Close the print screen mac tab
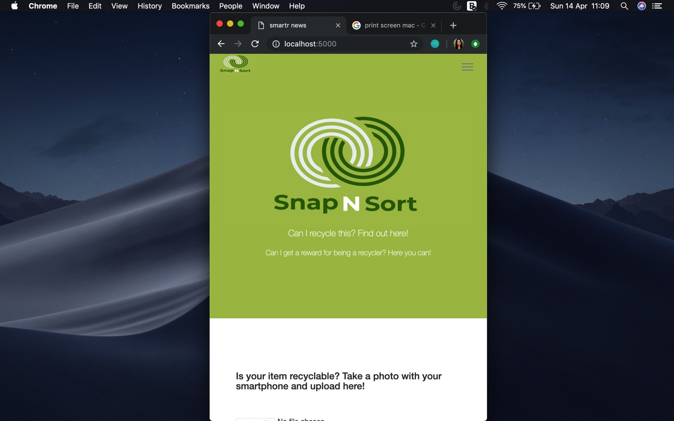This screenshot has height=421, width=674. click(433, 25)
